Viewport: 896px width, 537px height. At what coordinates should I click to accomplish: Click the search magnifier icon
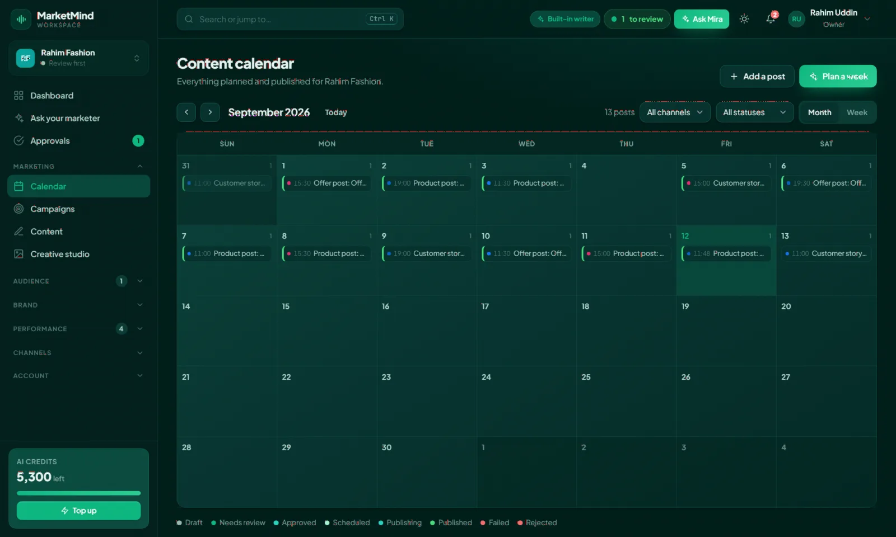pos(189,19)
